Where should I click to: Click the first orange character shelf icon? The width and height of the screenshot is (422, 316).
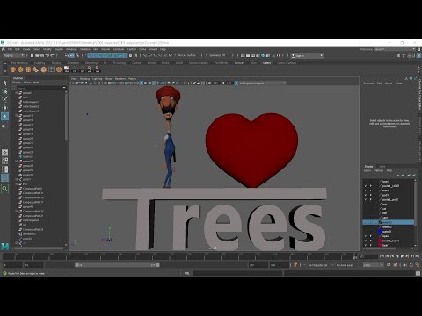tap(13, 69)
